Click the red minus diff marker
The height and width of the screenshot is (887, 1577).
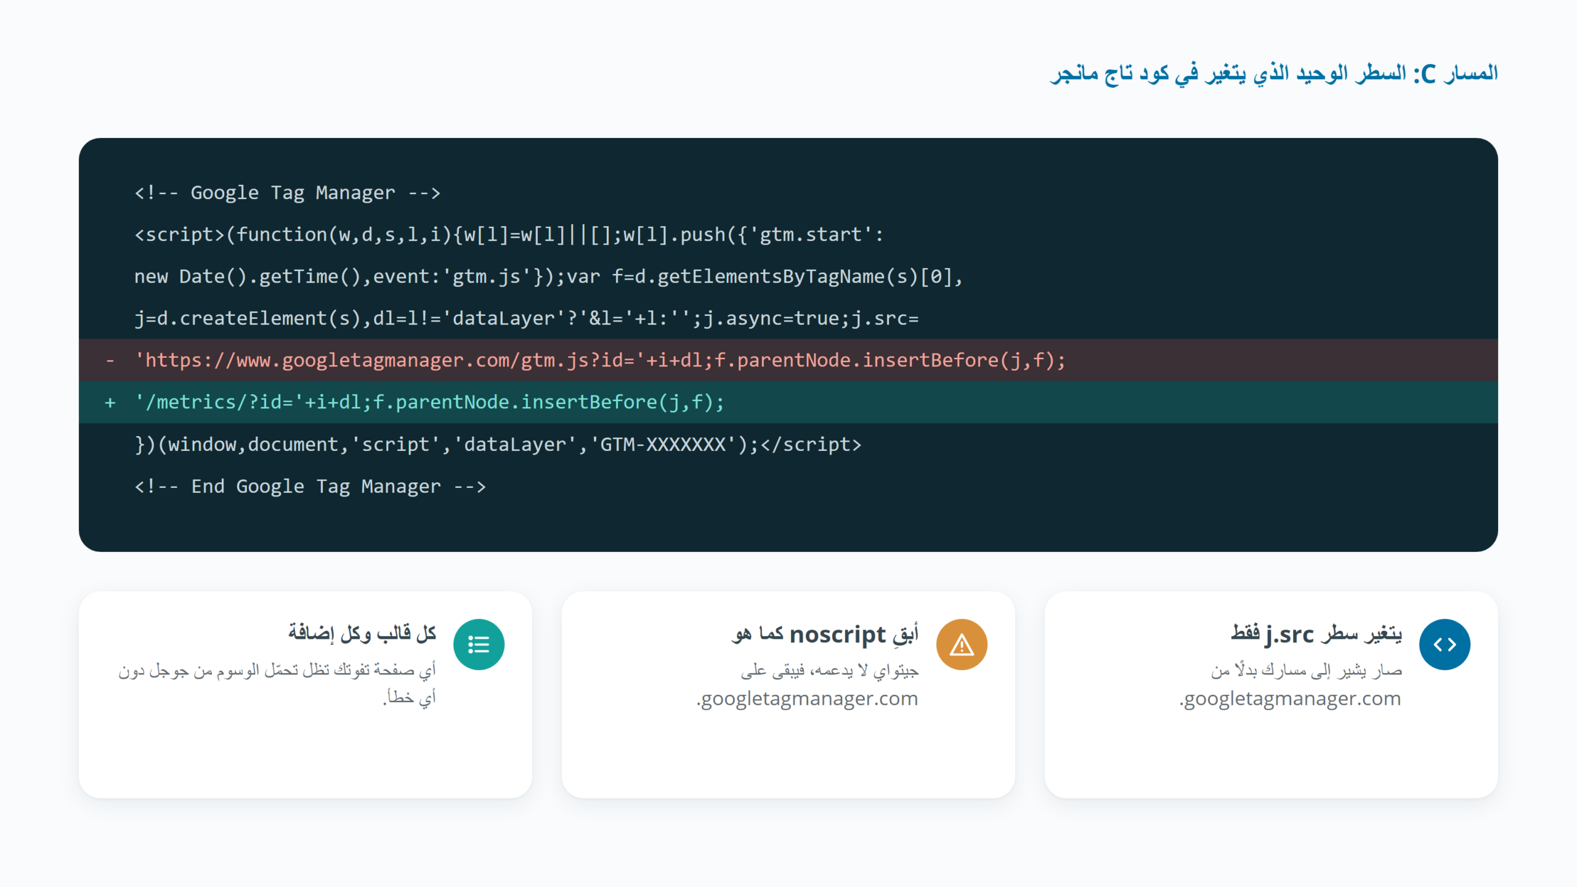(110, 360)
